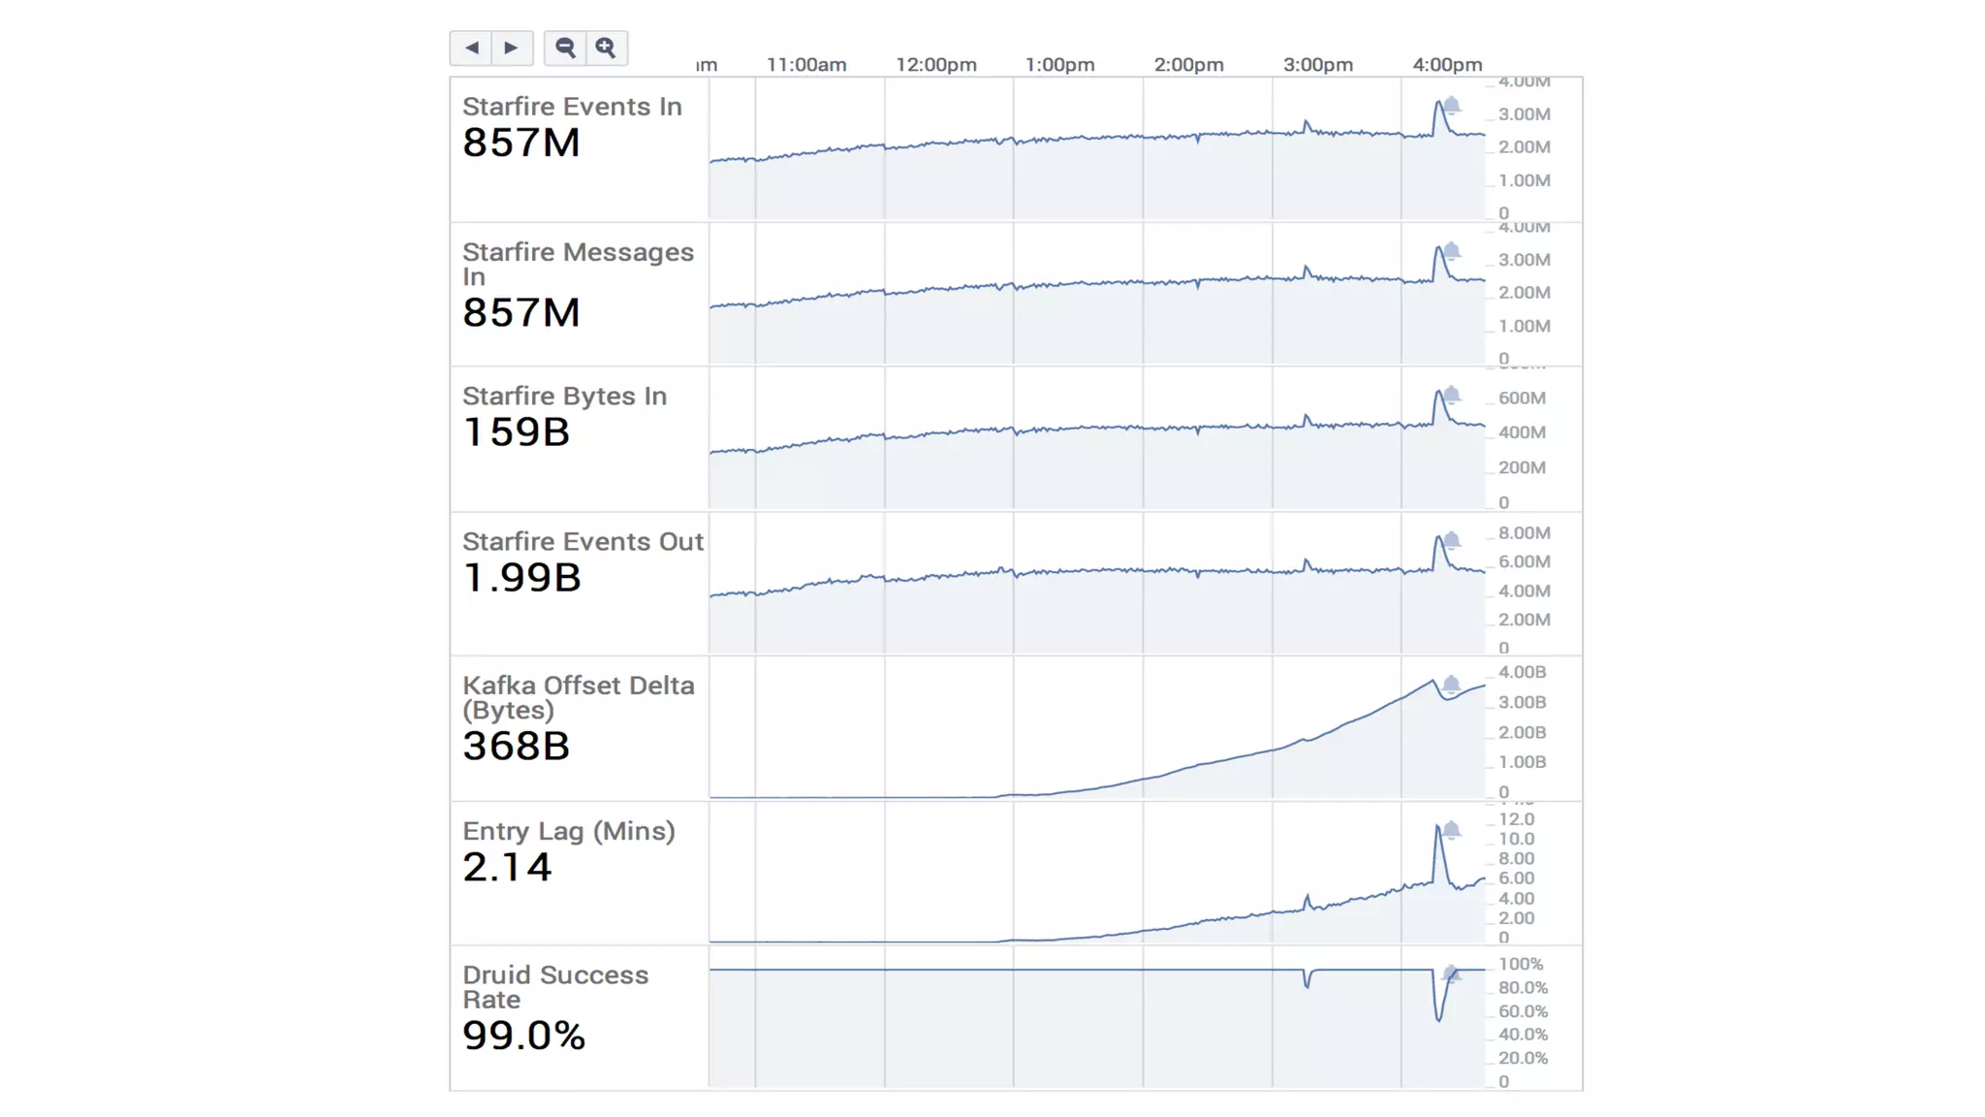Click alert bell on Starfire Messages In
1985x1117 pixels.
pyautogui.click(x=1451, y=251)
